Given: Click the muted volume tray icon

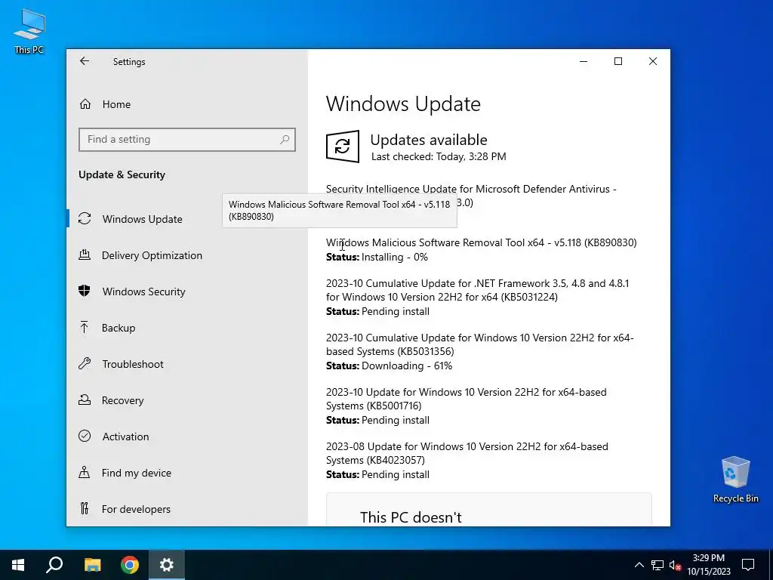Looking at the screenshot, I should (x=675, y=565).
